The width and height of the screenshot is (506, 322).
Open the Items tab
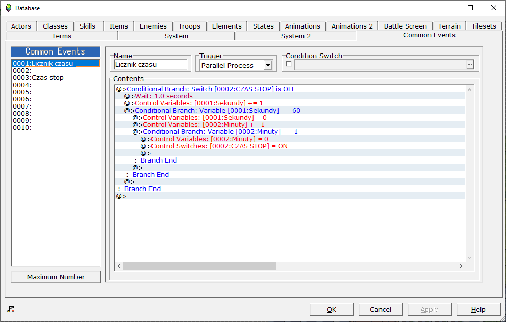pos(119,26)
